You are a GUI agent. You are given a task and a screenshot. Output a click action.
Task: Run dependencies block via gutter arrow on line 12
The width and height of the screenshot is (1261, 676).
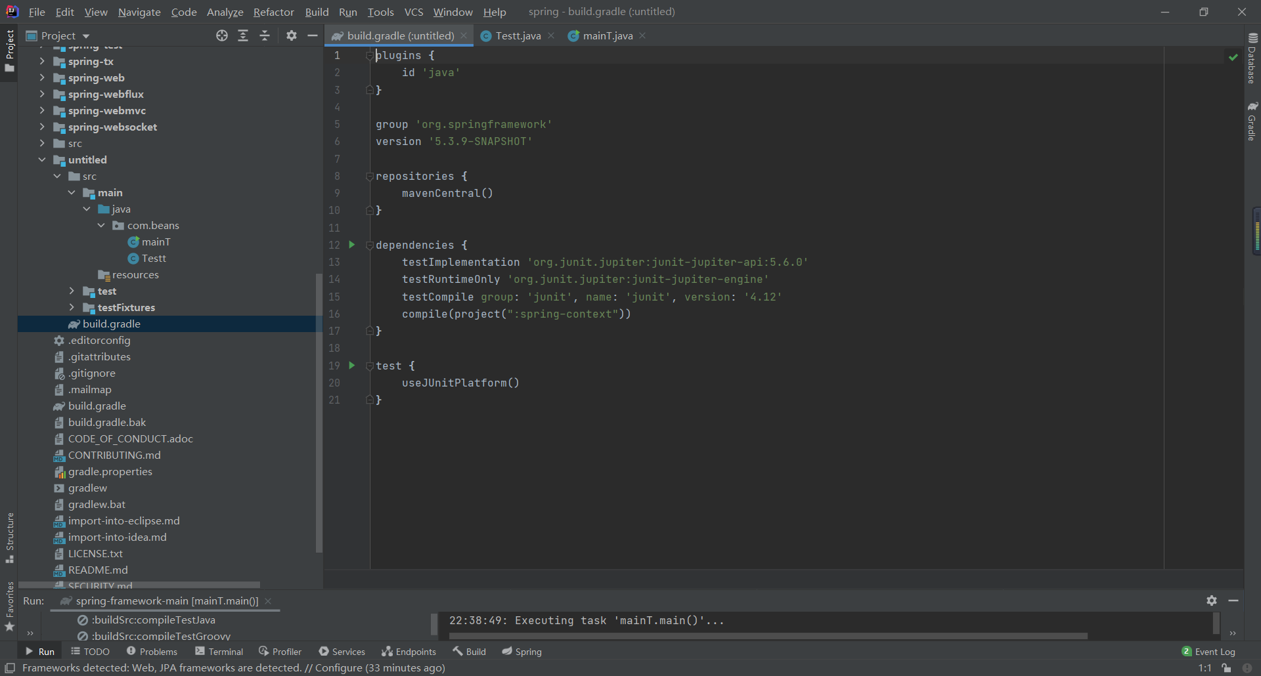pos(352,245)
